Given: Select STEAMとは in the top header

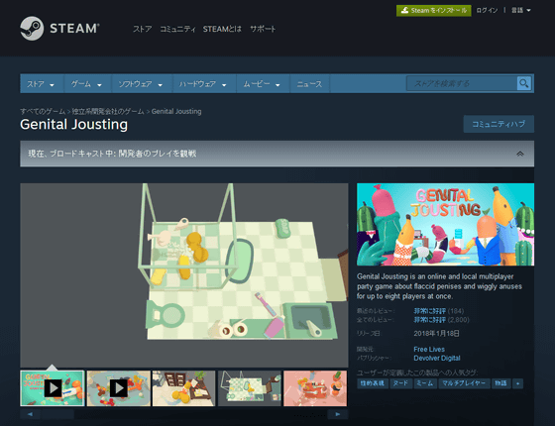Looking at the screenshot, I should 222,29.
